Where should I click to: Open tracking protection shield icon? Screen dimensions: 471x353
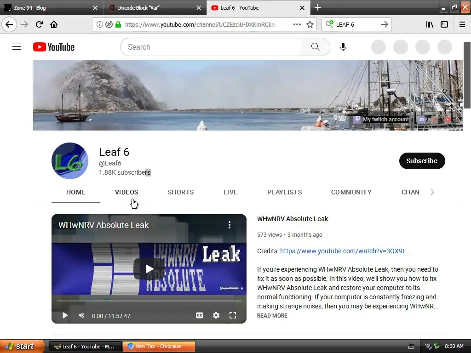(x=109, y=25)
